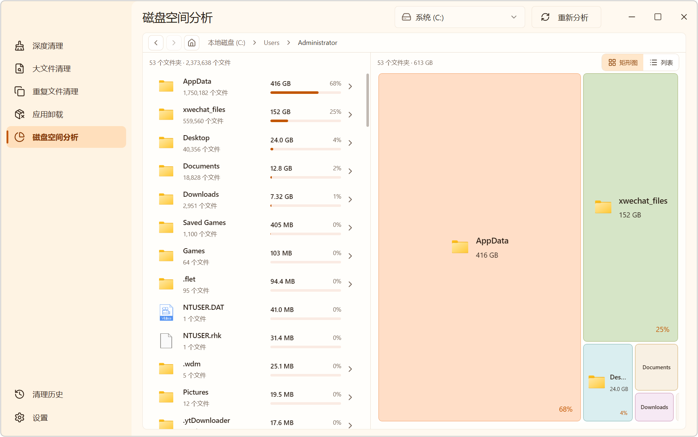This screenshot has width=698, height=437.
Task: Click the Games folder icon
Action: click(x=166, y=256)
